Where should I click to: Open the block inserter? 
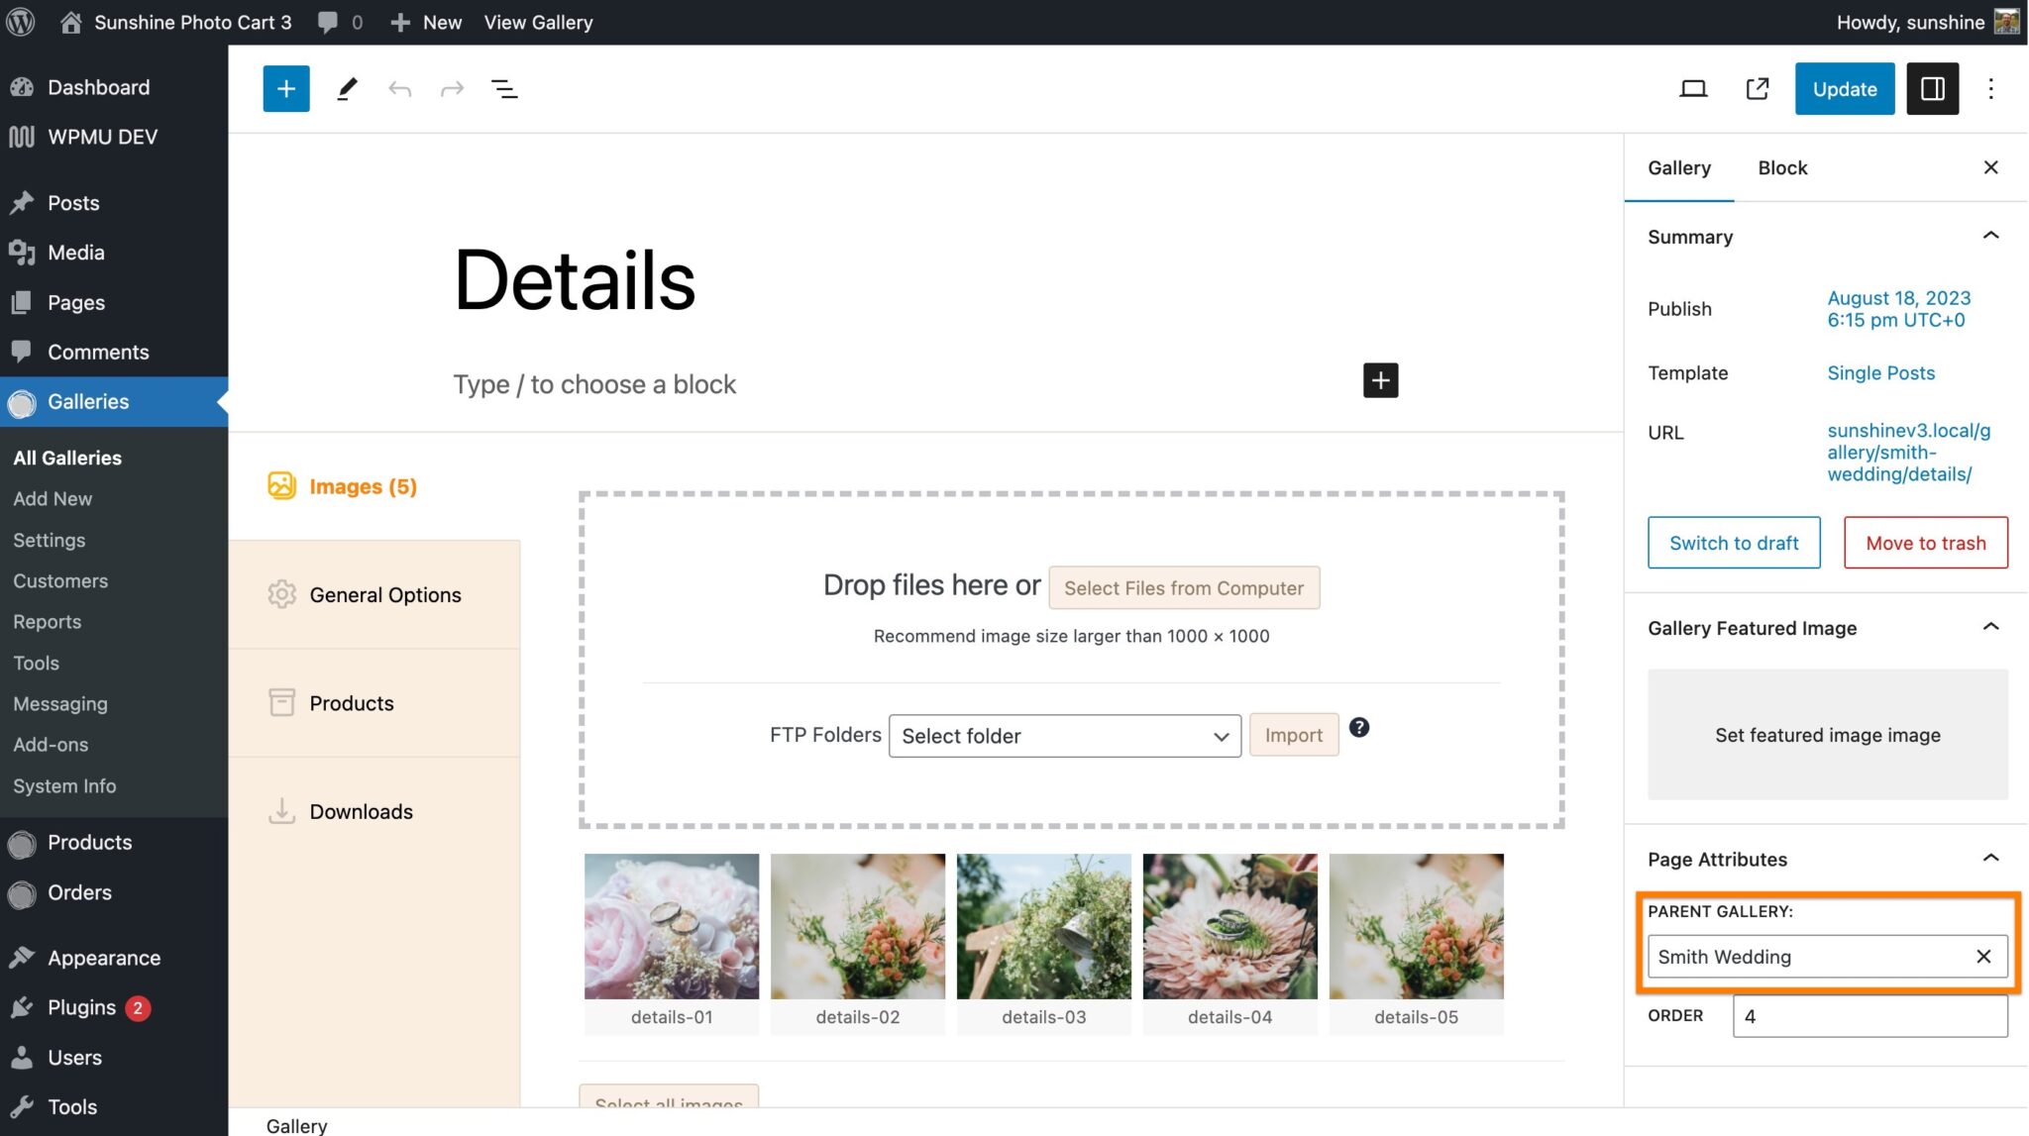pos(285,88)
